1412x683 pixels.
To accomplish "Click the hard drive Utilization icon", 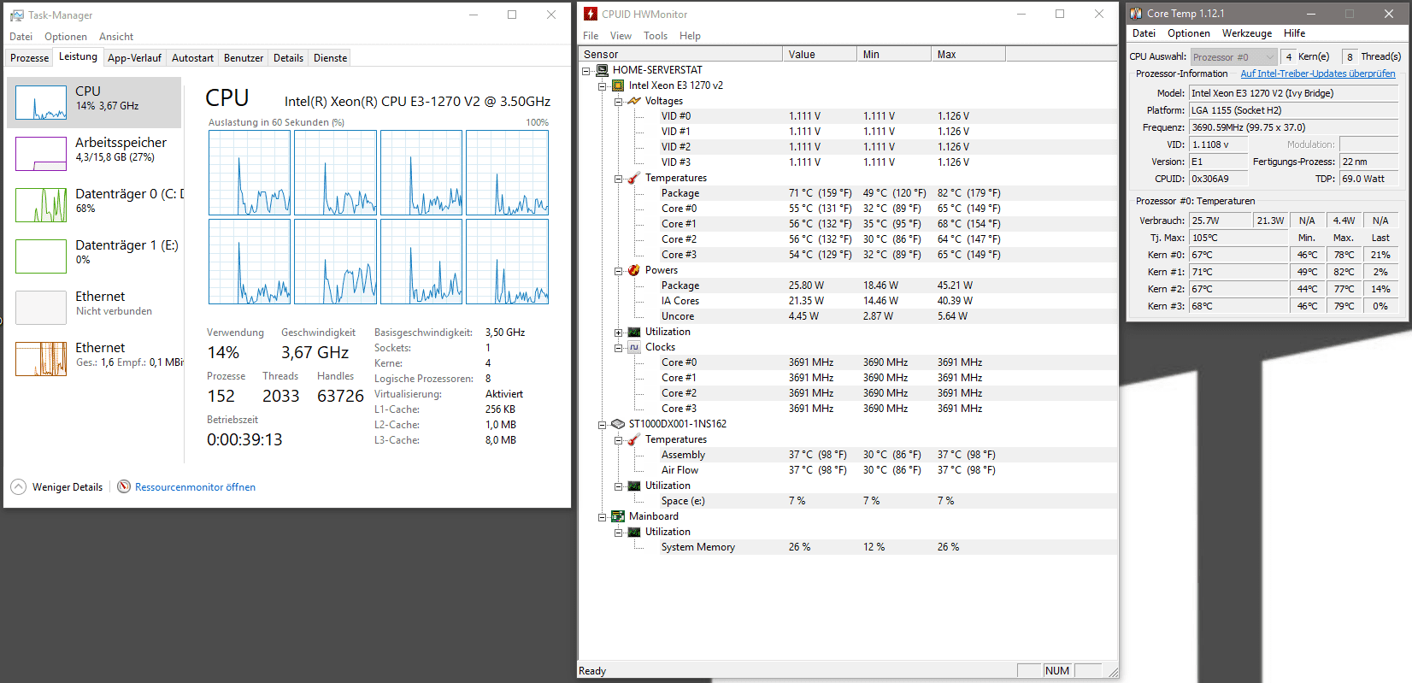I will pos(634,486).
